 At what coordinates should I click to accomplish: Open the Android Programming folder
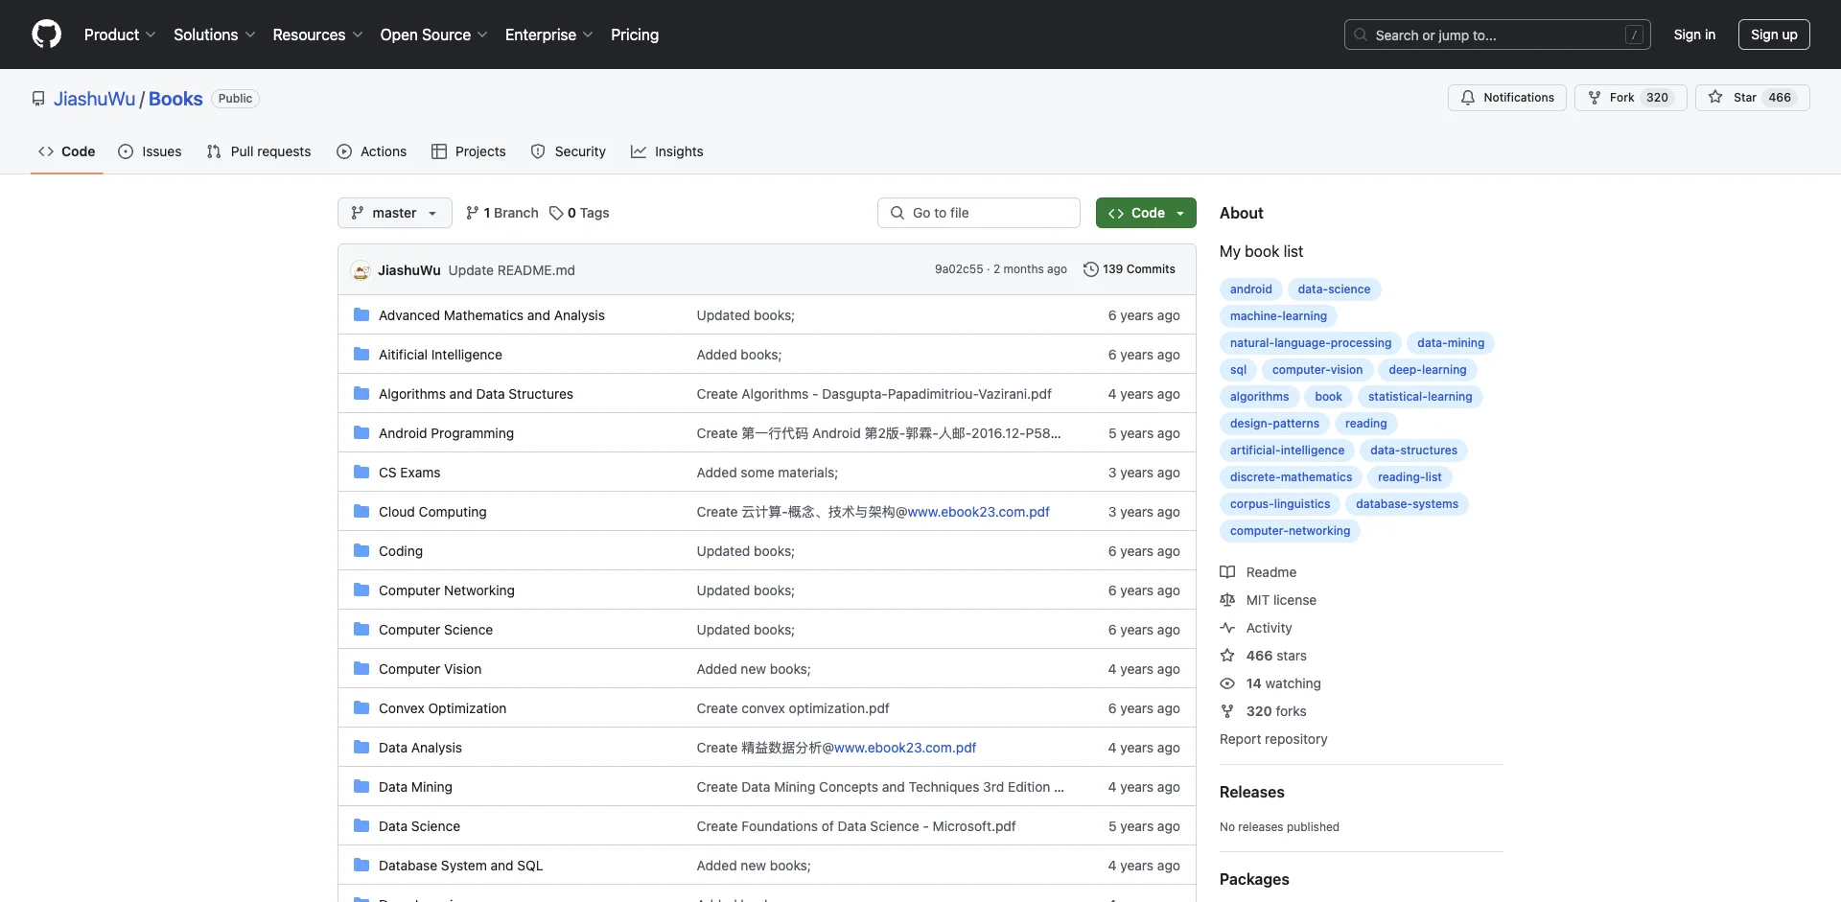pos(446,433)
